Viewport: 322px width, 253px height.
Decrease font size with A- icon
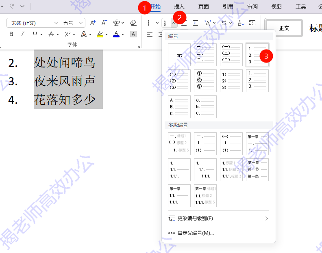(x=104, y=23)
